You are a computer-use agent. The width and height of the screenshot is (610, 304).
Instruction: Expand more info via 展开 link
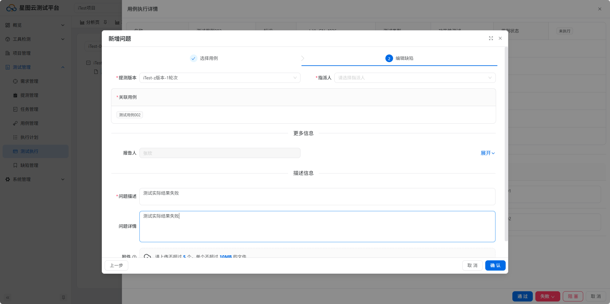487,153
